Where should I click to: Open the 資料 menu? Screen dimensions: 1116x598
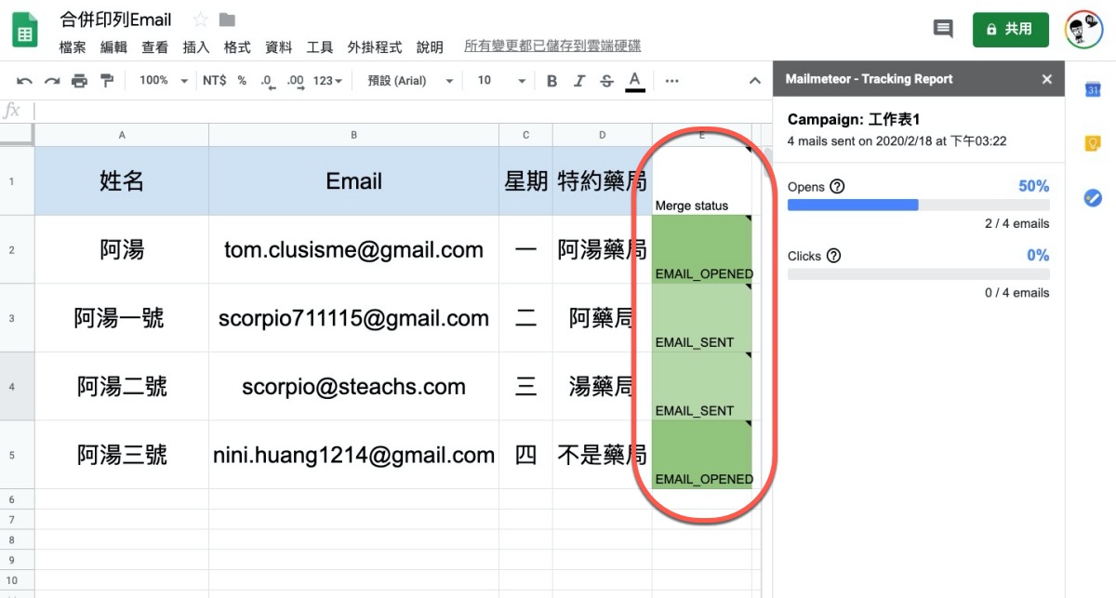click(x=279, y=47)
